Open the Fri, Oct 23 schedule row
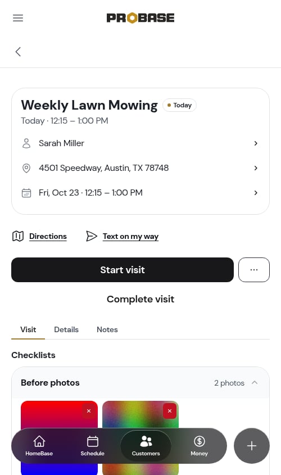Image resolution: width=281 pixels, height=475 pixels. point(140,193)
